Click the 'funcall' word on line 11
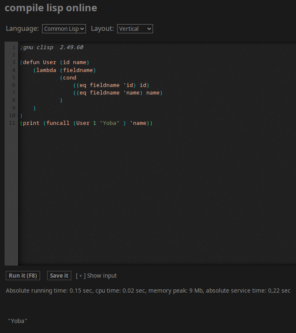The image size is (296, 333). [58, 123]
